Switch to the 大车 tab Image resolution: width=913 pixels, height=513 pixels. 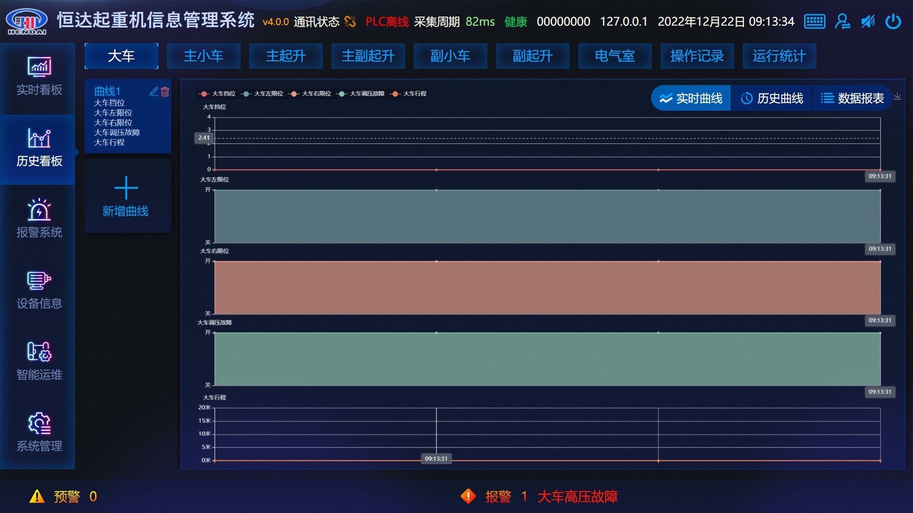[x=121, y=56]
